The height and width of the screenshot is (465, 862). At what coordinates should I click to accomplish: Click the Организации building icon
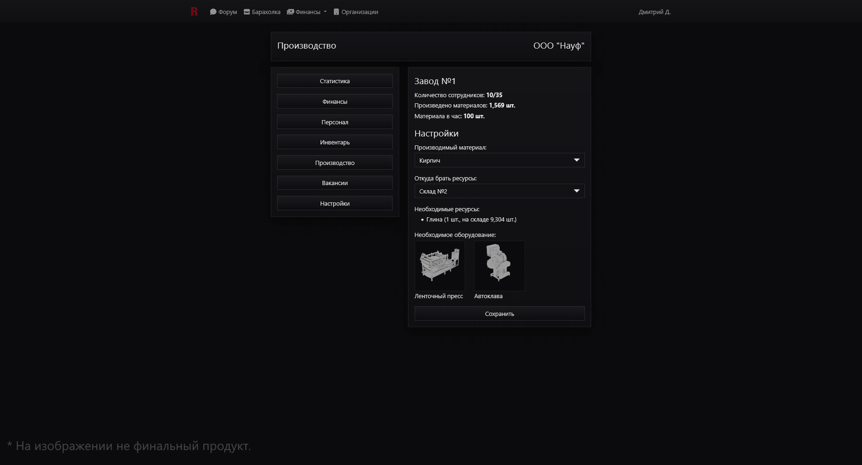pyautogui.click(x=336, y=12)
